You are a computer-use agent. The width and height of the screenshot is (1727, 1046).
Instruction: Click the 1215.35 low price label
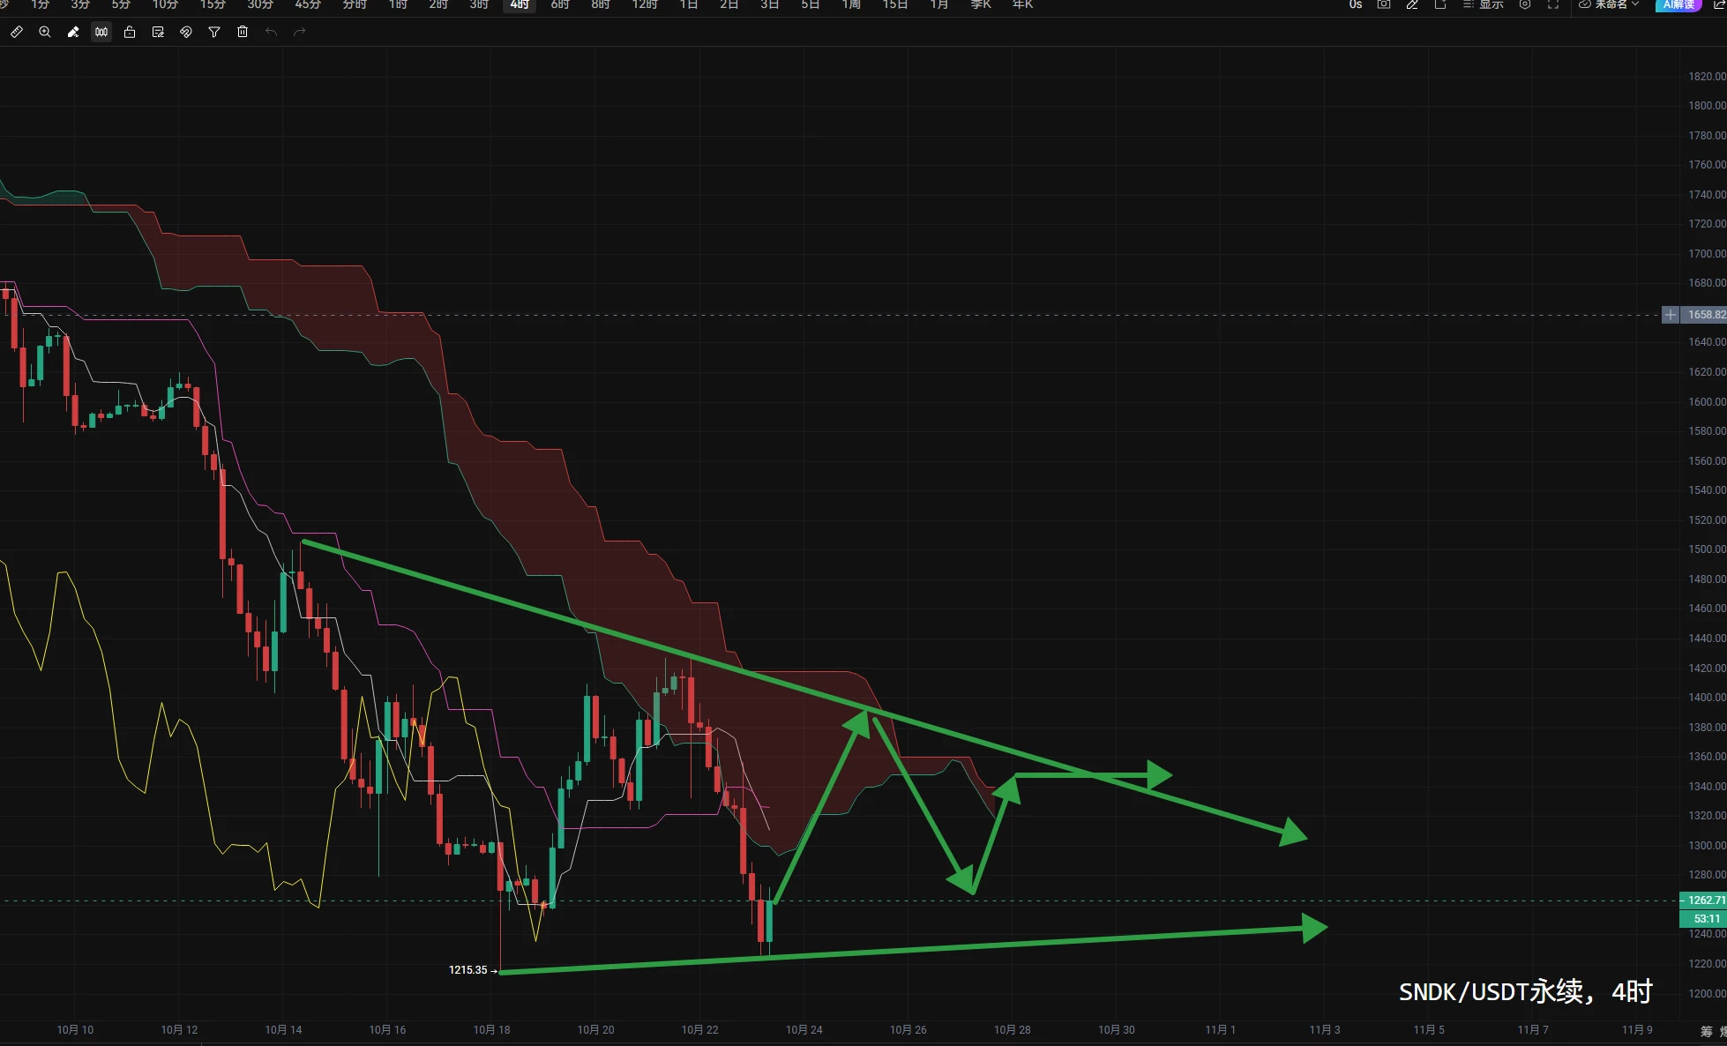tap(468, 970)
